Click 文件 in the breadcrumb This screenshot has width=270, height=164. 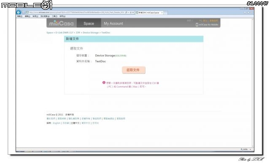[78, 33]
